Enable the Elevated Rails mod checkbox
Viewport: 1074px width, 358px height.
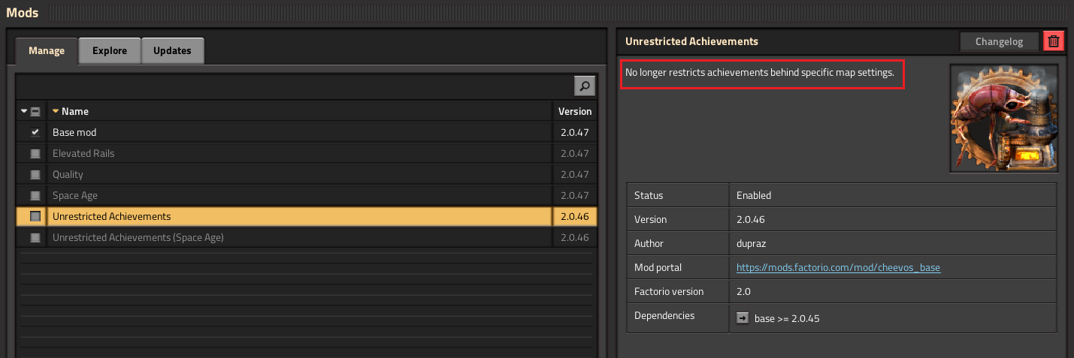coord(35,153)
